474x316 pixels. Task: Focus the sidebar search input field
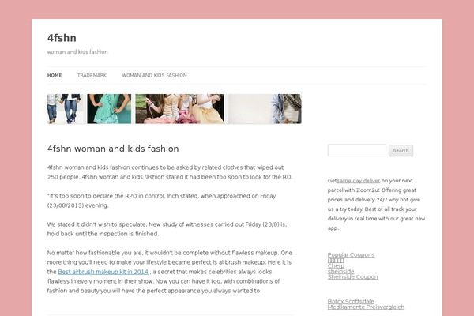(357, 150)
